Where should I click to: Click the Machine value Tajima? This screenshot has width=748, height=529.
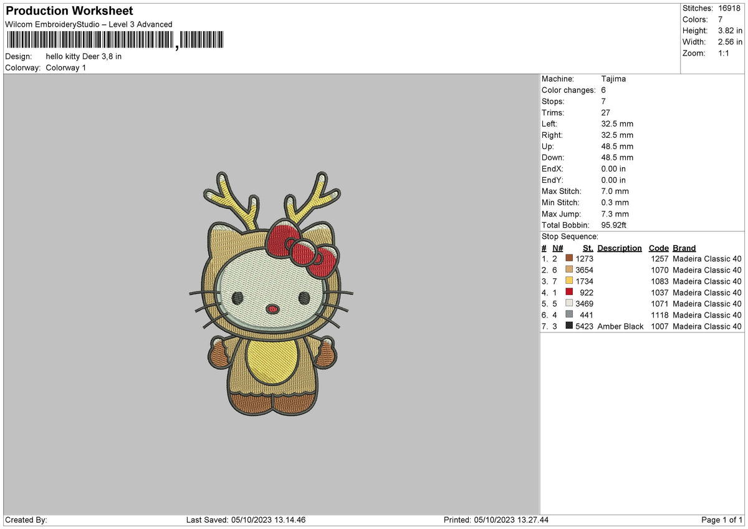[614, 79]
